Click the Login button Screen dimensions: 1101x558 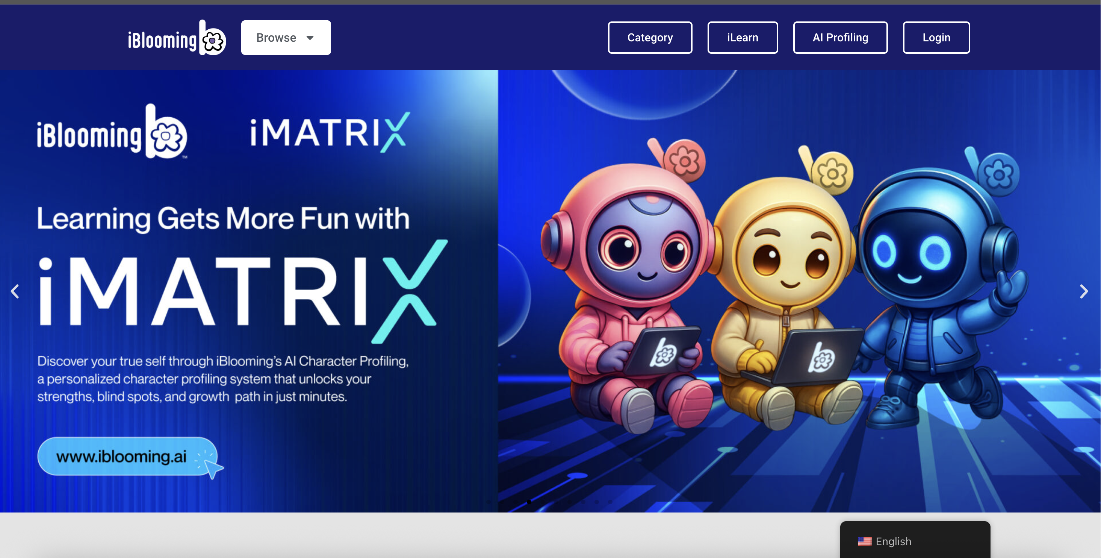pos(936,38)
